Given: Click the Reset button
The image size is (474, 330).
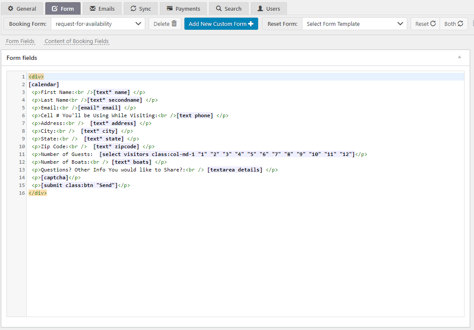Looking at the screenshot, I should 425,24.
